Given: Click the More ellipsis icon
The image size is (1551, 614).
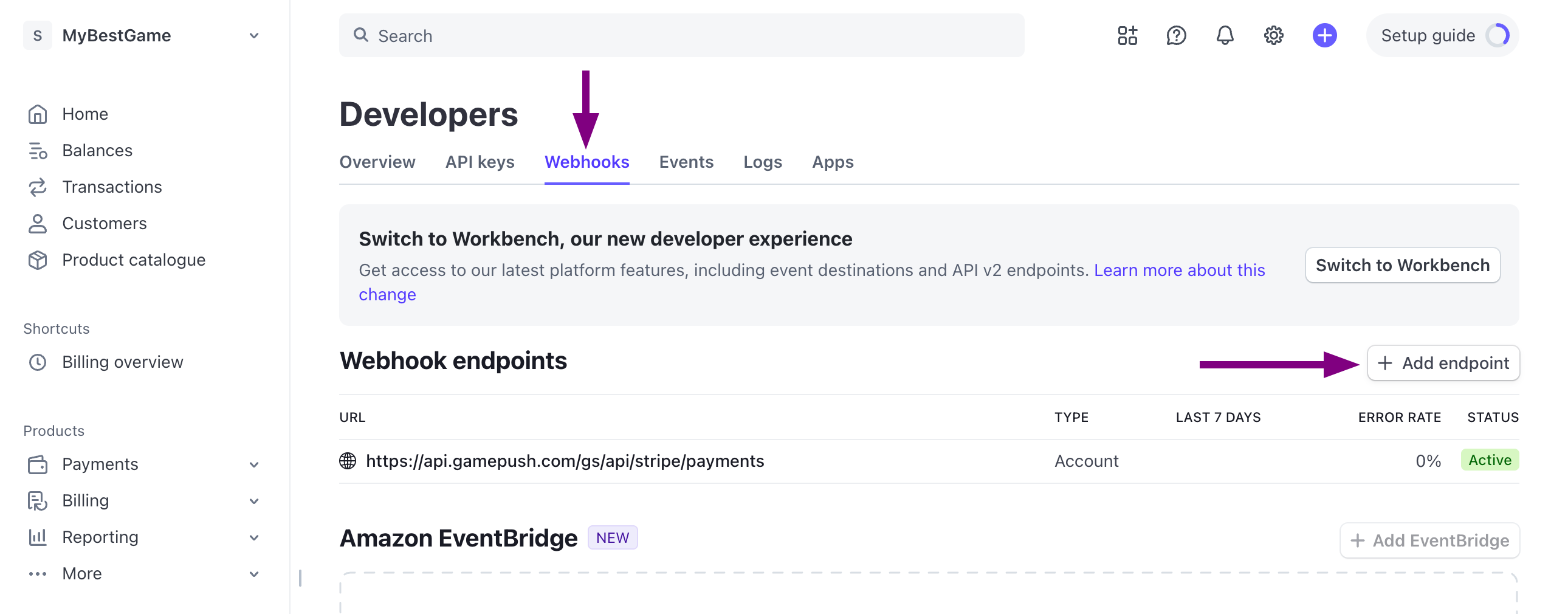Looking at the screenshot, I should [x=38, y=574].
